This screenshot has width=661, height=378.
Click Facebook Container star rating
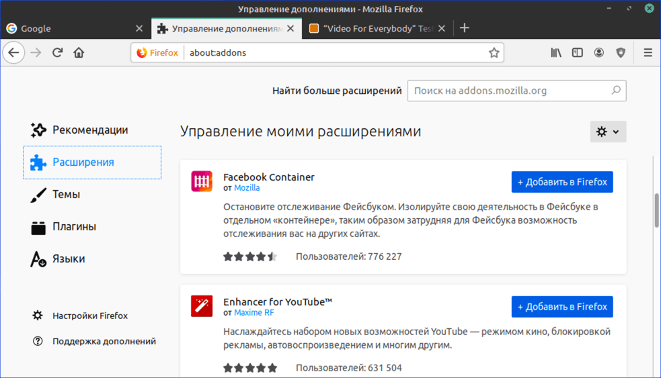250,256
